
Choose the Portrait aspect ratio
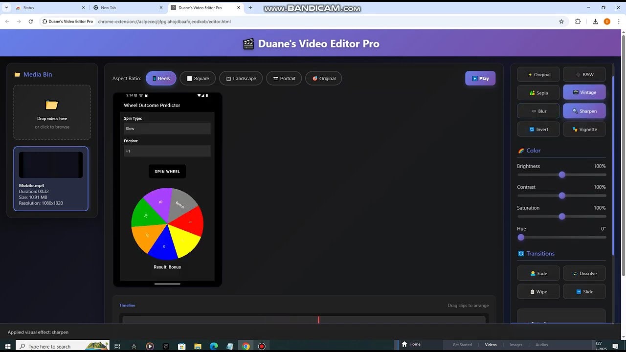tap(284, 78)
